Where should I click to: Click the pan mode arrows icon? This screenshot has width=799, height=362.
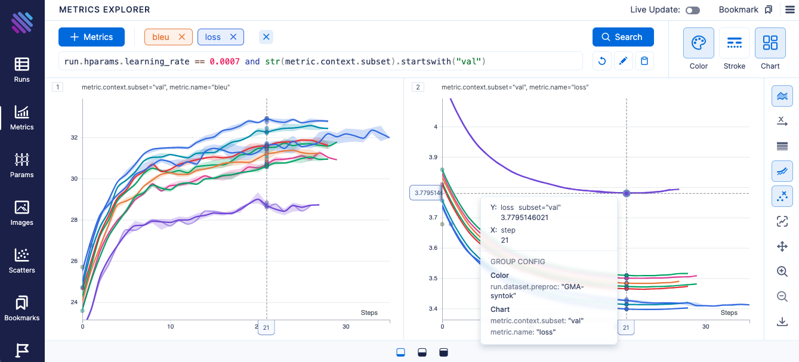click(x=782, y=246)
